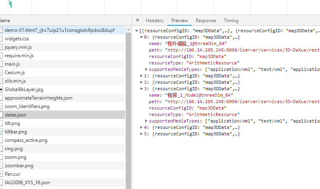The height and width of the screenshot is (189, 320).
Task: Switch to the Headers tab
Action: (155, 21)
